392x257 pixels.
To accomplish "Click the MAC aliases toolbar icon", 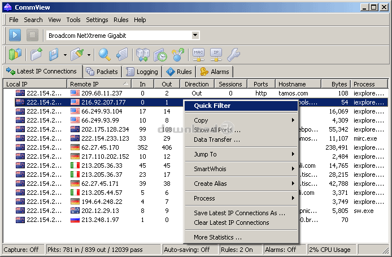I will [x=198, y=54].
